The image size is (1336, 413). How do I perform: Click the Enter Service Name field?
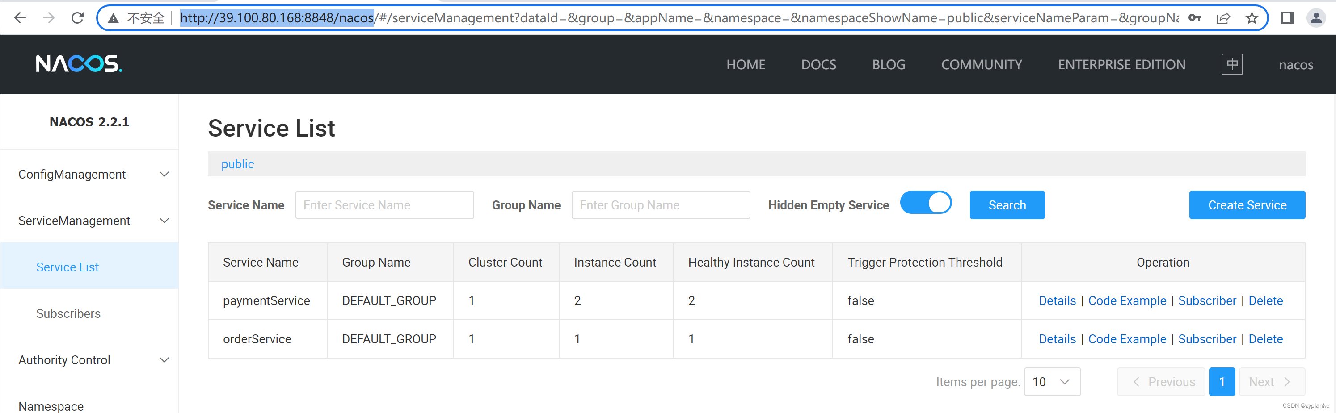(384, 204)
